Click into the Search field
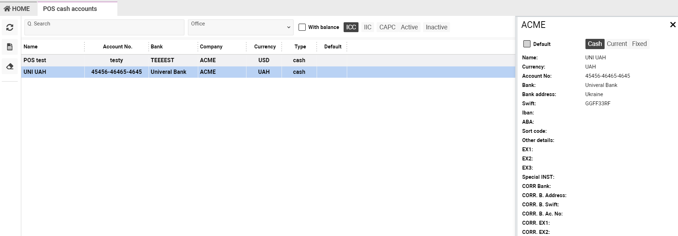Image resolution: width=678 pixels, height=236 pixels. point(104,27)
